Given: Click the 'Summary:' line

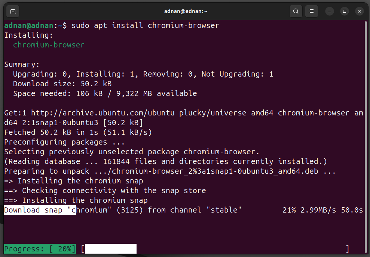Looking at the screenshot, I should pyautogui.click(x=22, y=64).
